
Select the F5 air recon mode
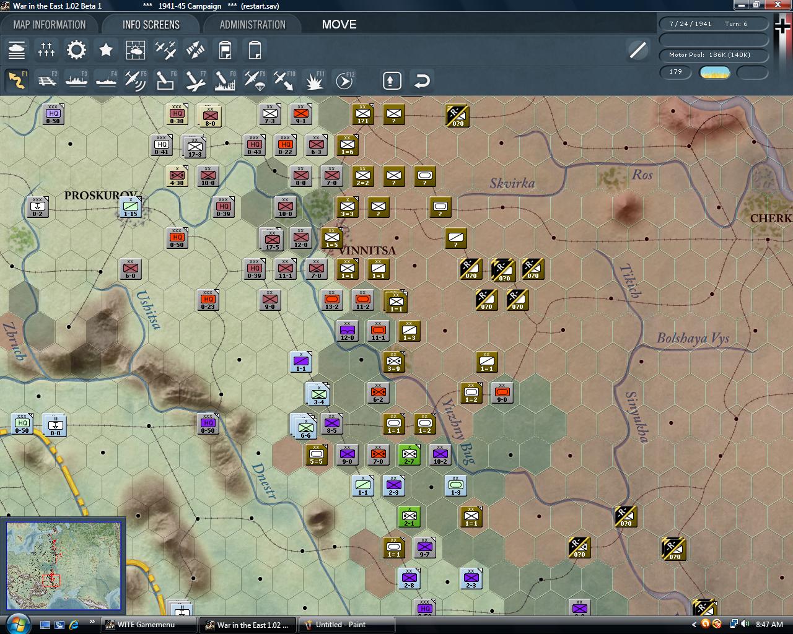click(136, 80)
